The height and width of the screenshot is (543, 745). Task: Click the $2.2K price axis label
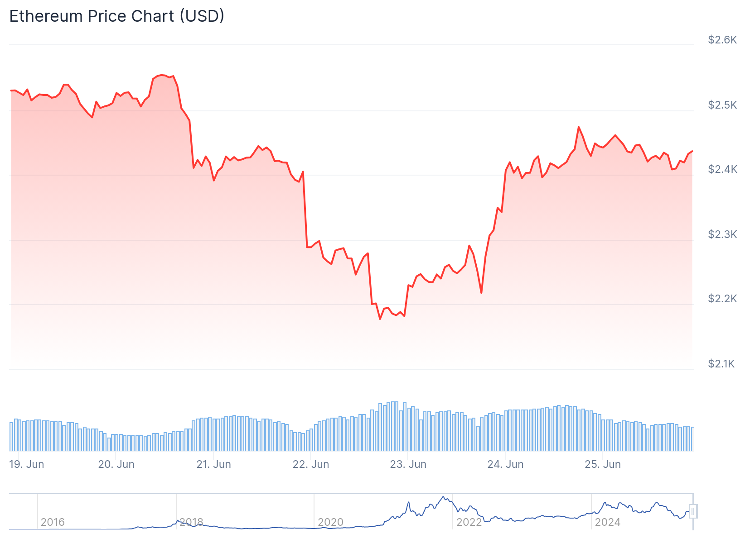(x=722, y=299)
